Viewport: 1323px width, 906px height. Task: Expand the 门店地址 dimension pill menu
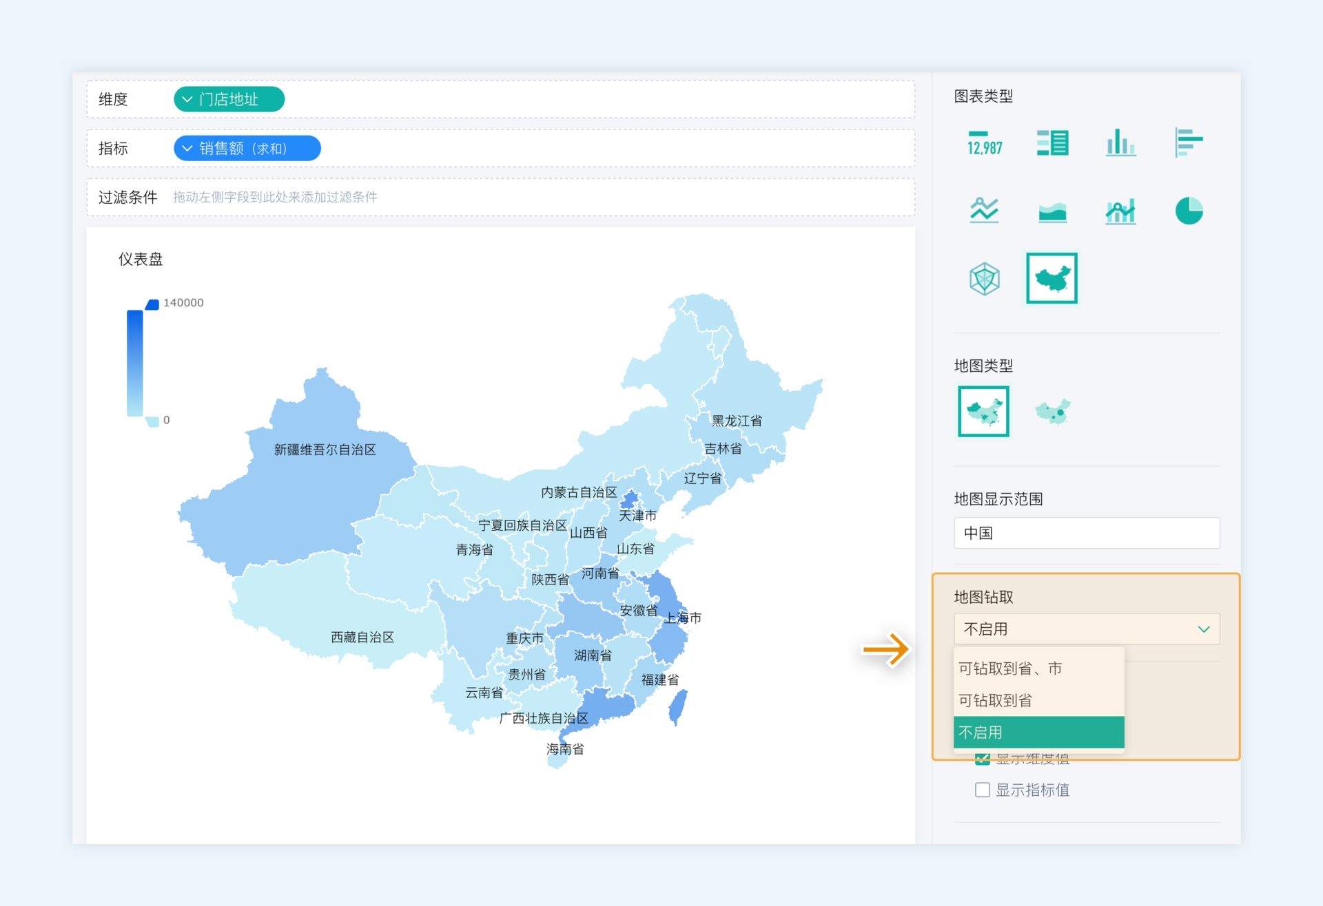187,99
